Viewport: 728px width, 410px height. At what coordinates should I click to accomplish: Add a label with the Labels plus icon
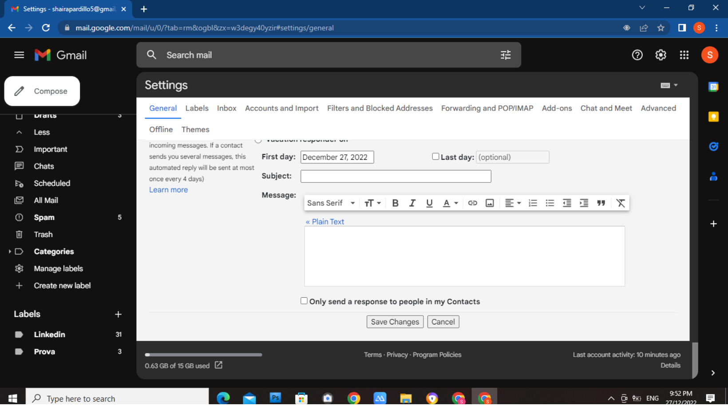pyautogui.click(x=118, y=315)
